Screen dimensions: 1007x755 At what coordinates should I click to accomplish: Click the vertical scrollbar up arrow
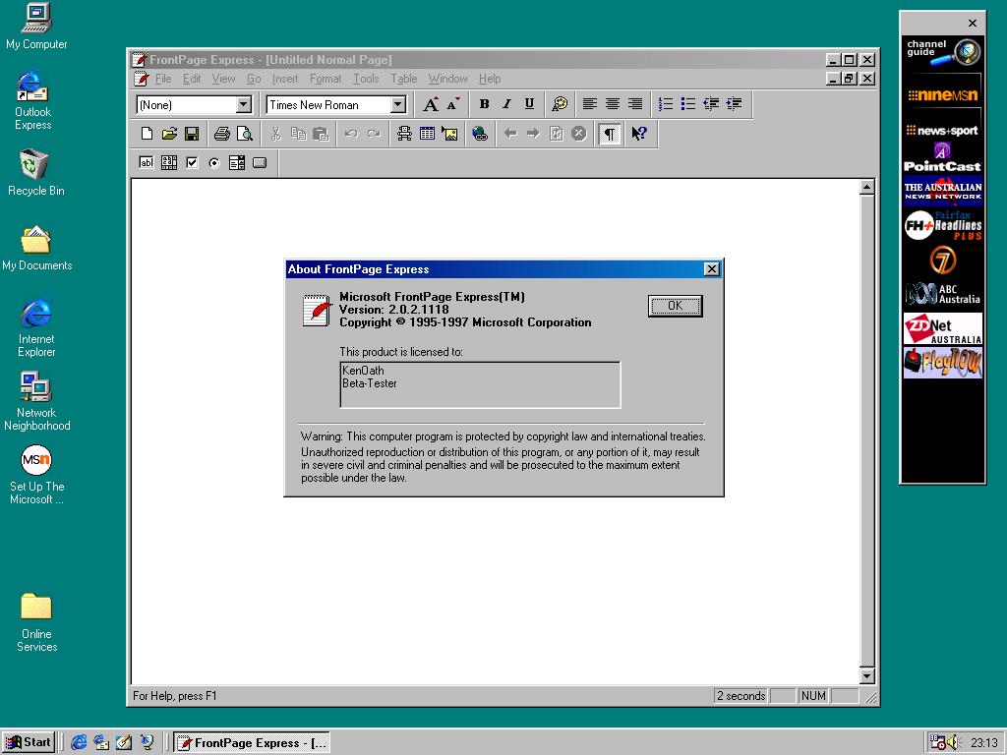click(867, 188)
